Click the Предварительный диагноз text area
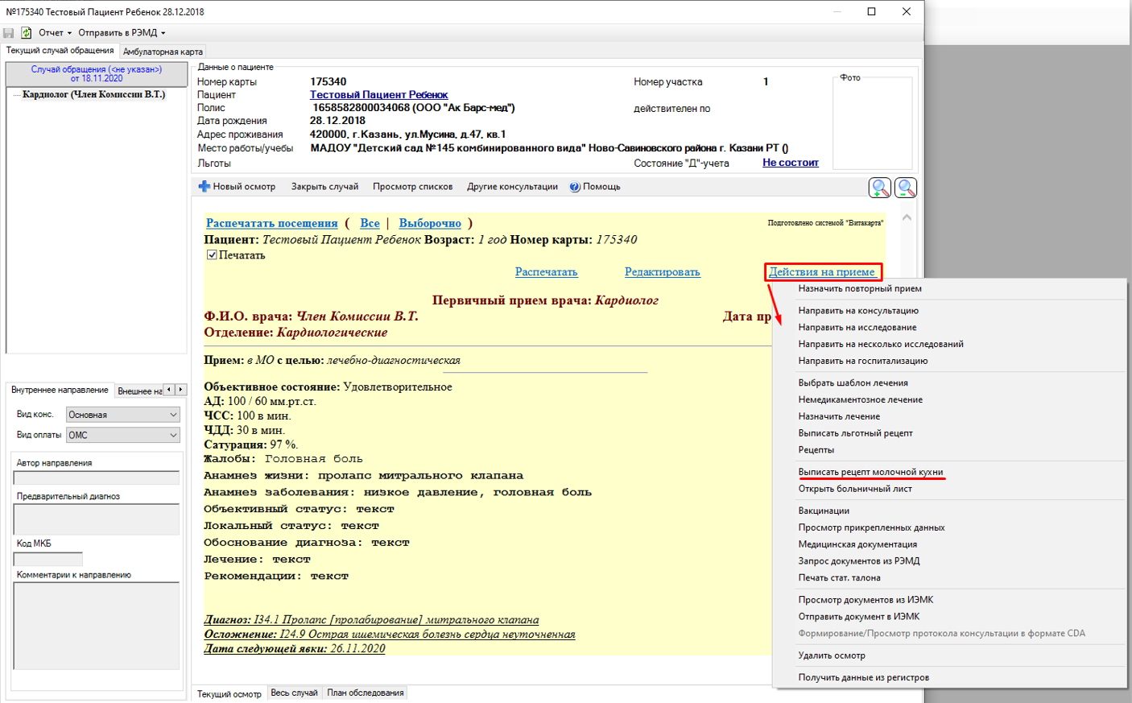The height and width of the screenshot is (703, 1132). (97, 519)
